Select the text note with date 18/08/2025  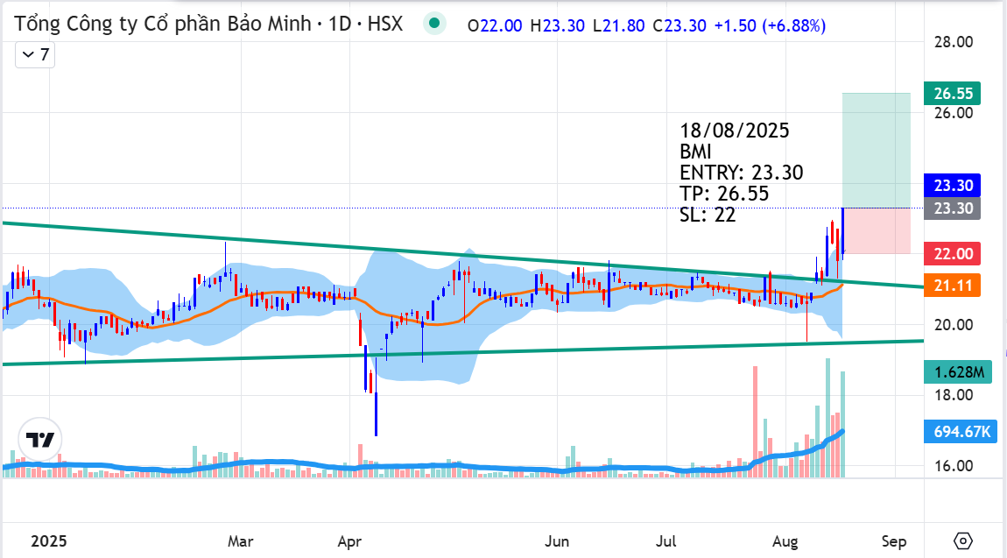point(741,173)
